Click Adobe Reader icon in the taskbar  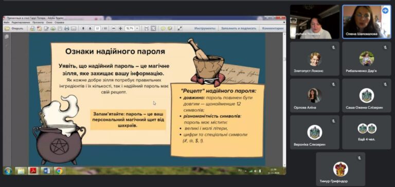[x=33, y=171]
